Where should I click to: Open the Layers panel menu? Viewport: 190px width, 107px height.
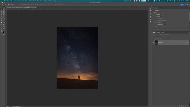tap(189, 32)
